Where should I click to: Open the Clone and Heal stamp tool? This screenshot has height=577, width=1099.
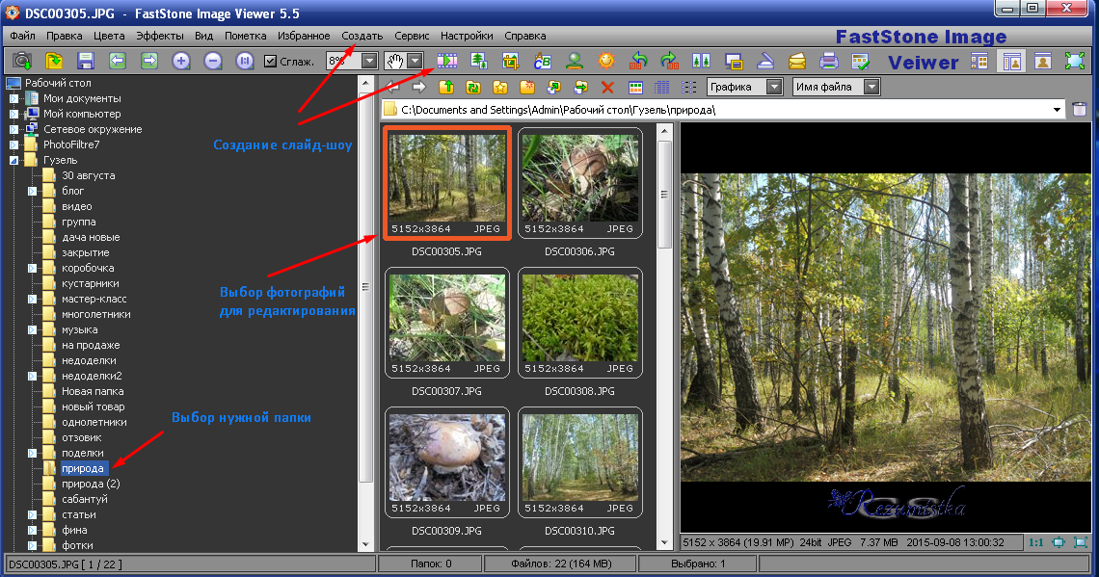[575, 62]
